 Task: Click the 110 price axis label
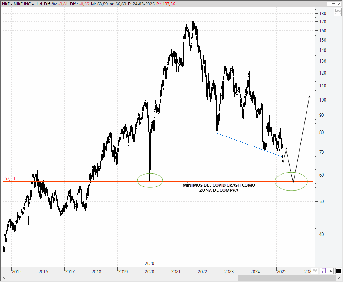pos(323,86)
